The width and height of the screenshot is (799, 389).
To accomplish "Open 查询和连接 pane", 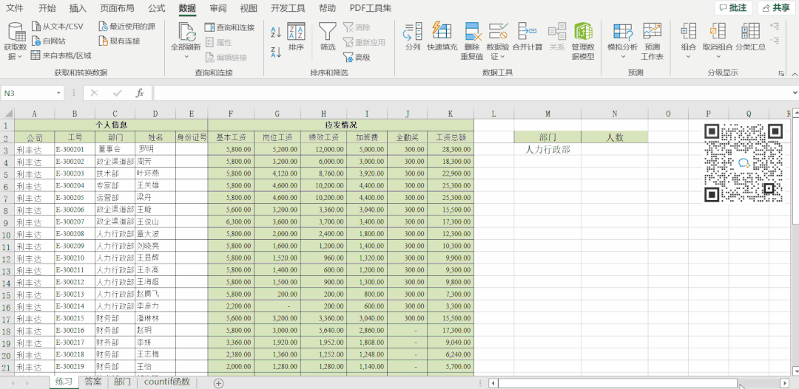I will [x=229, y=27].
